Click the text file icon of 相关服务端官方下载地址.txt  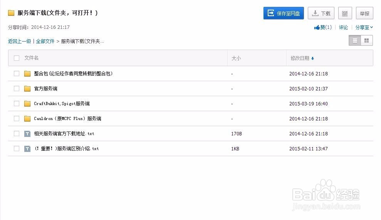(x=27, y=133)
